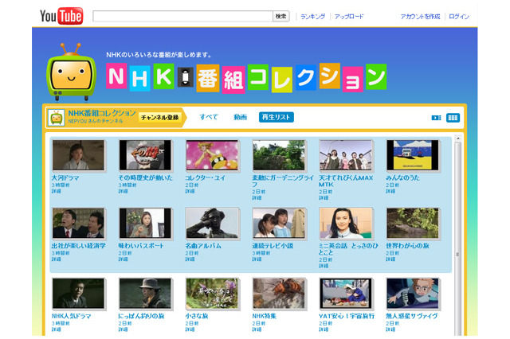Click the コレクター・ユイ title link
This screenshot has width=510, height=339.
206,178
